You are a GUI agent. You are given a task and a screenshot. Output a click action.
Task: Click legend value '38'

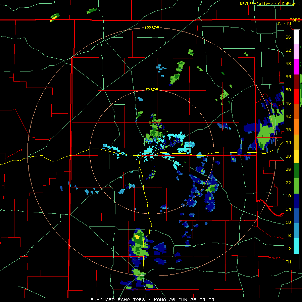pos(288,130)
